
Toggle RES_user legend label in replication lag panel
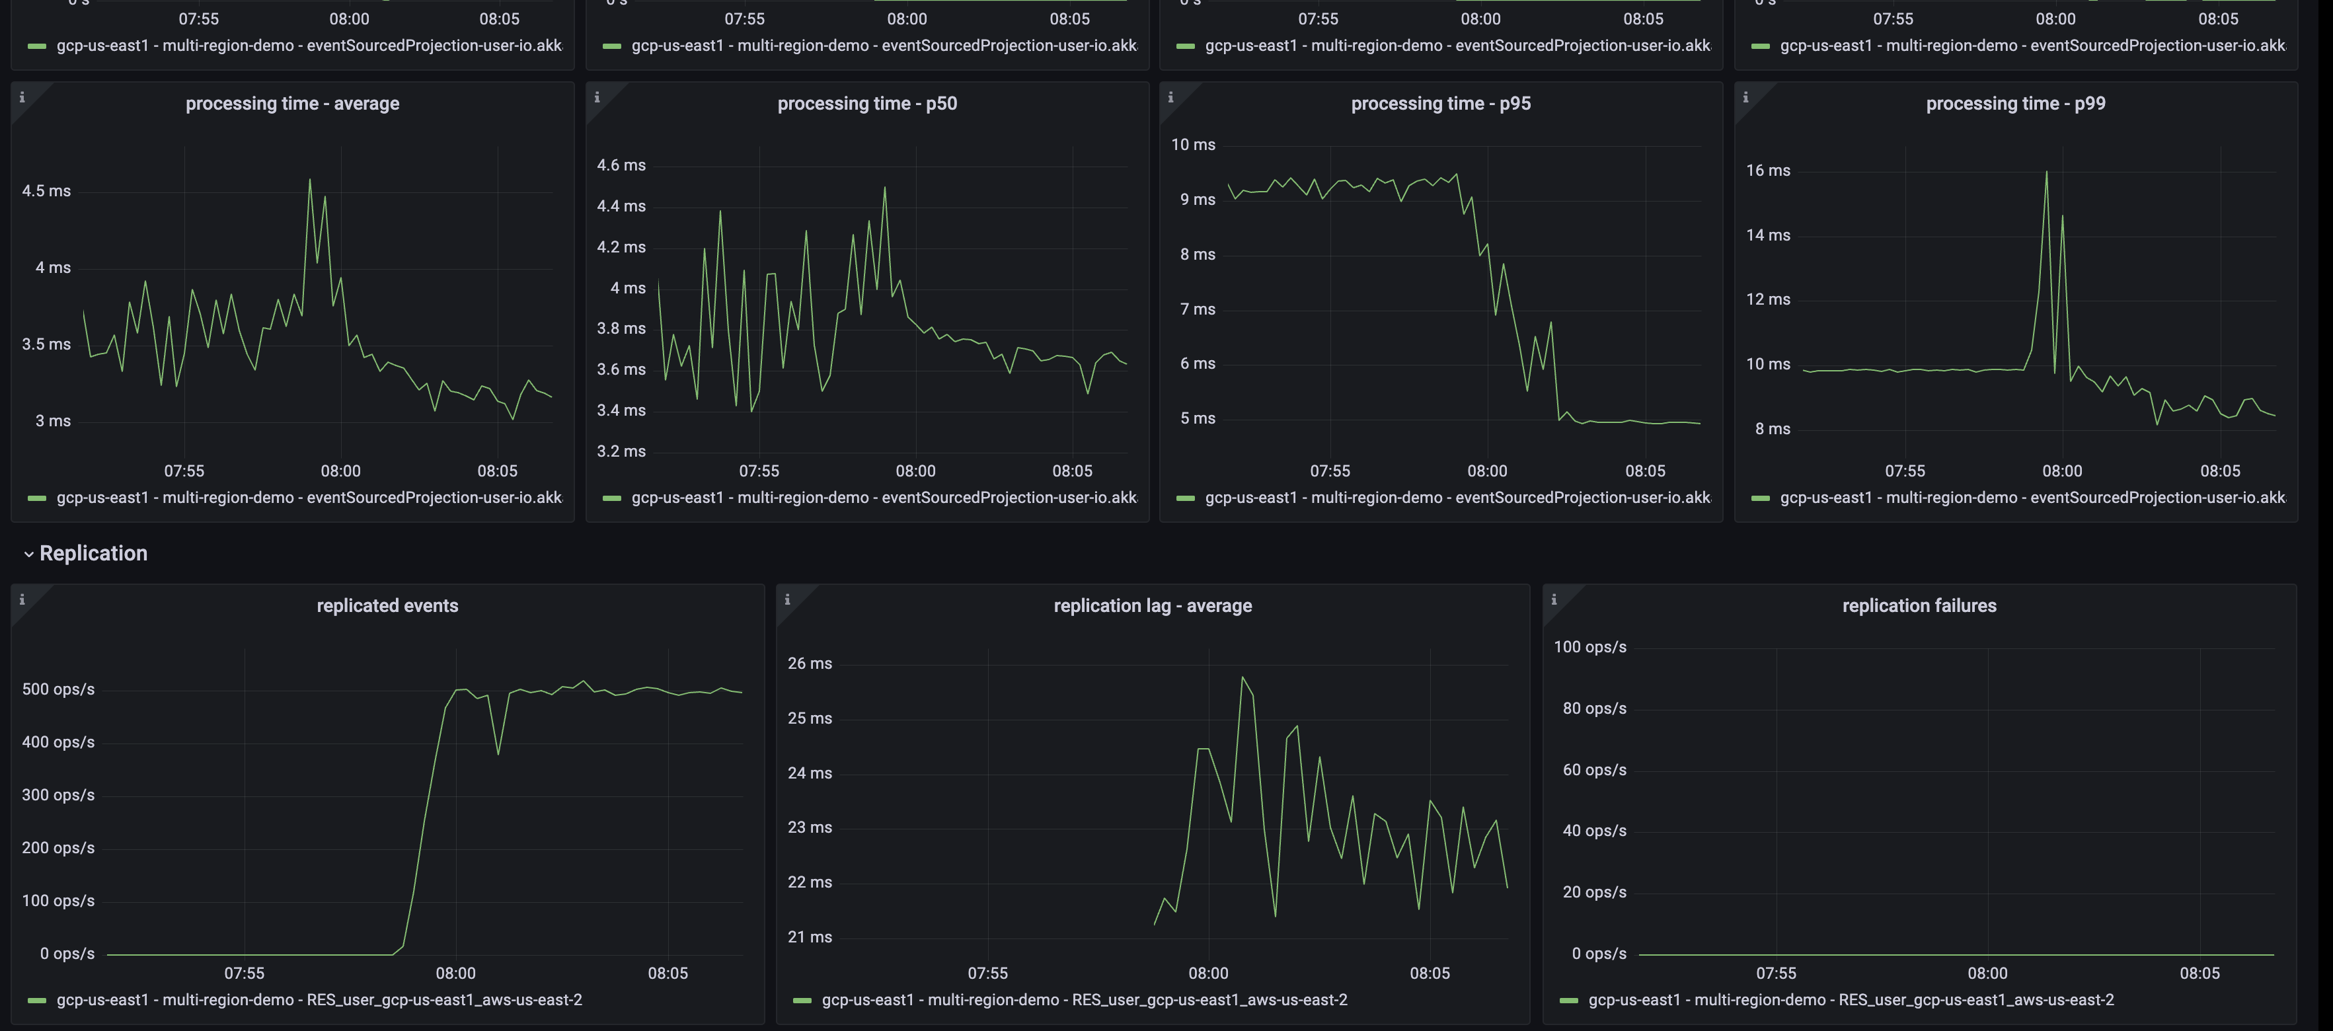point(1084,999)
